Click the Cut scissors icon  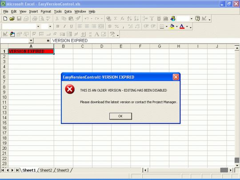[57, 19]
